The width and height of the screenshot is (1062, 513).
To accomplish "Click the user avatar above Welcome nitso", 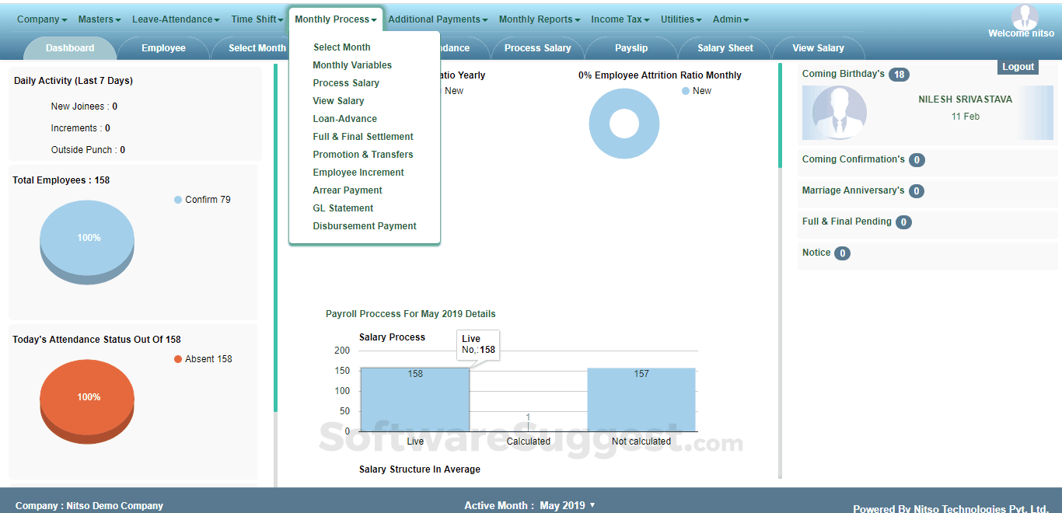I will tap(1025, 16).
